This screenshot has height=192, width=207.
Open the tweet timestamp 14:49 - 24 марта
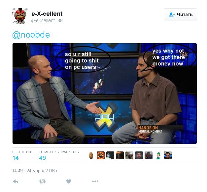(35, 171)
